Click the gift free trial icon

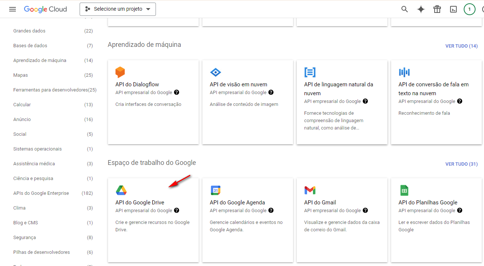tap(437, 9)
